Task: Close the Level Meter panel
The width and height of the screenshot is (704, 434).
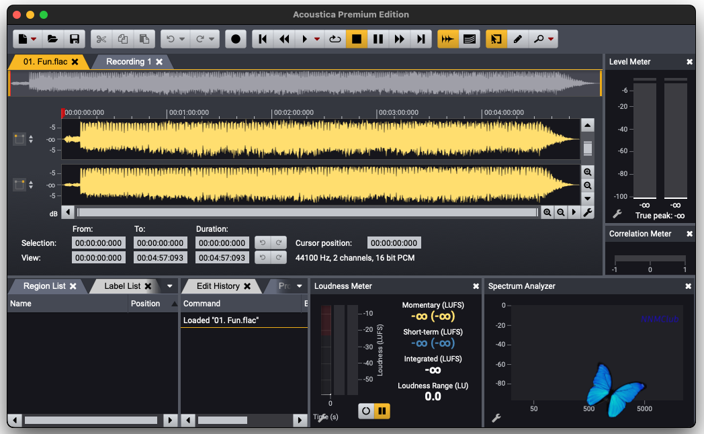Action: click(x=689, y=62)
